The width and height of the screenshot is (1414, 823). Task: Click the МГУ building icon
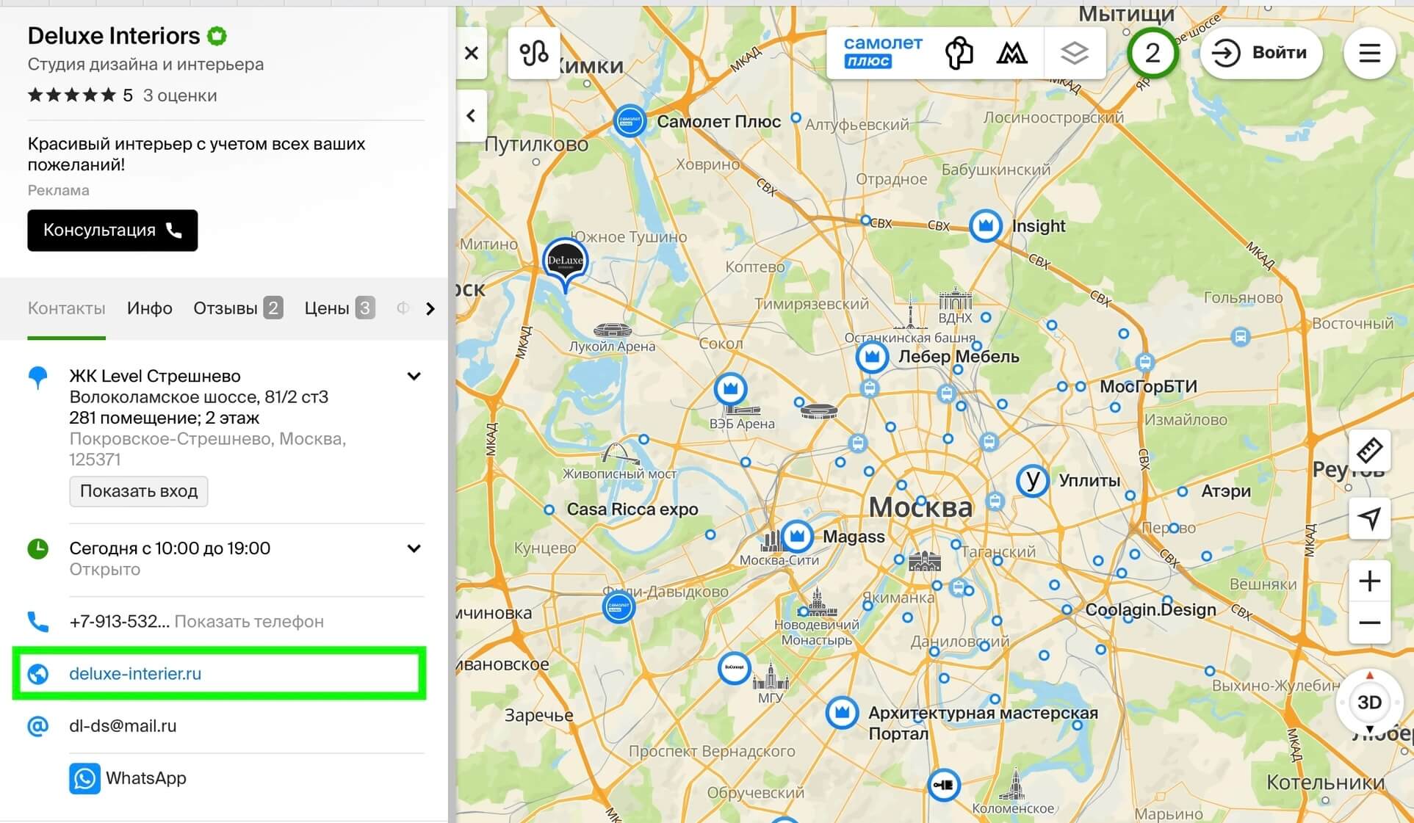pyautogui.click(x=771, y=675)
